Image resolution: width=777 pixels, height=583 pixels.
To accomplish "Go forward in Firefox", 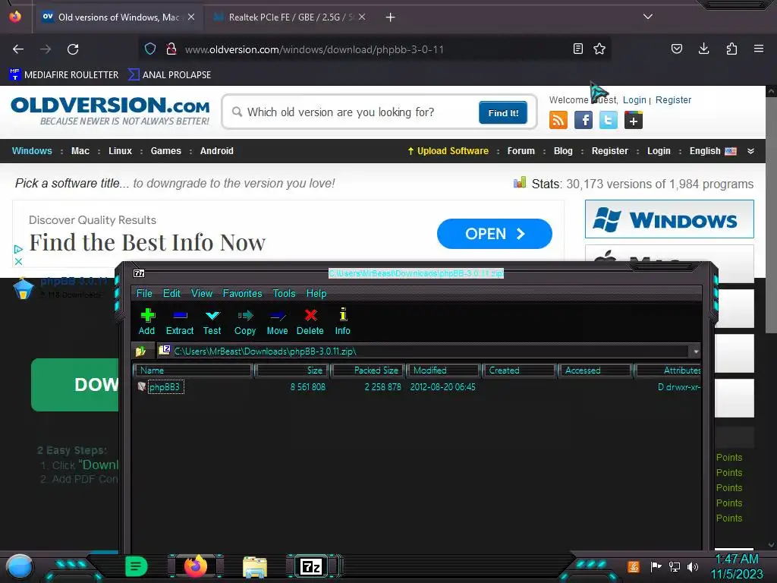I will 46,49.
